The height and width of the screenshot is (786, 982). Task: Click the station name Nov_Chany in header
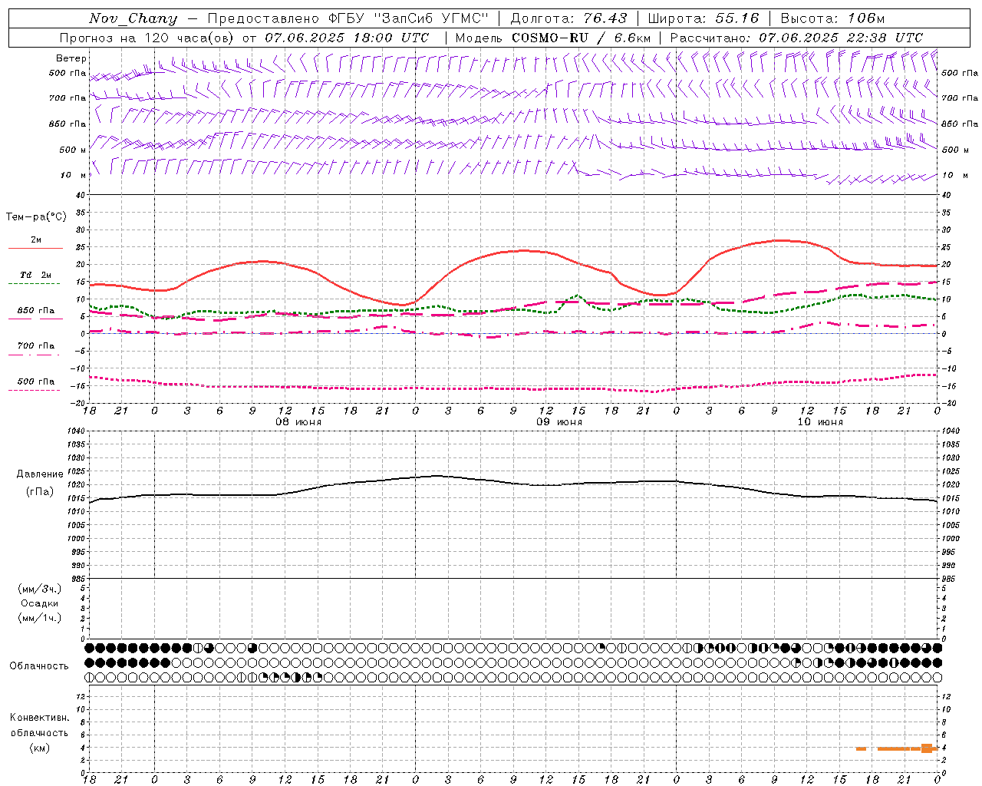point(133,18)
